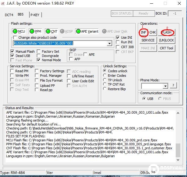Toggle the APE Variant indicator
The height and width of the screenshot is (177, 187).
click(87, 31)
